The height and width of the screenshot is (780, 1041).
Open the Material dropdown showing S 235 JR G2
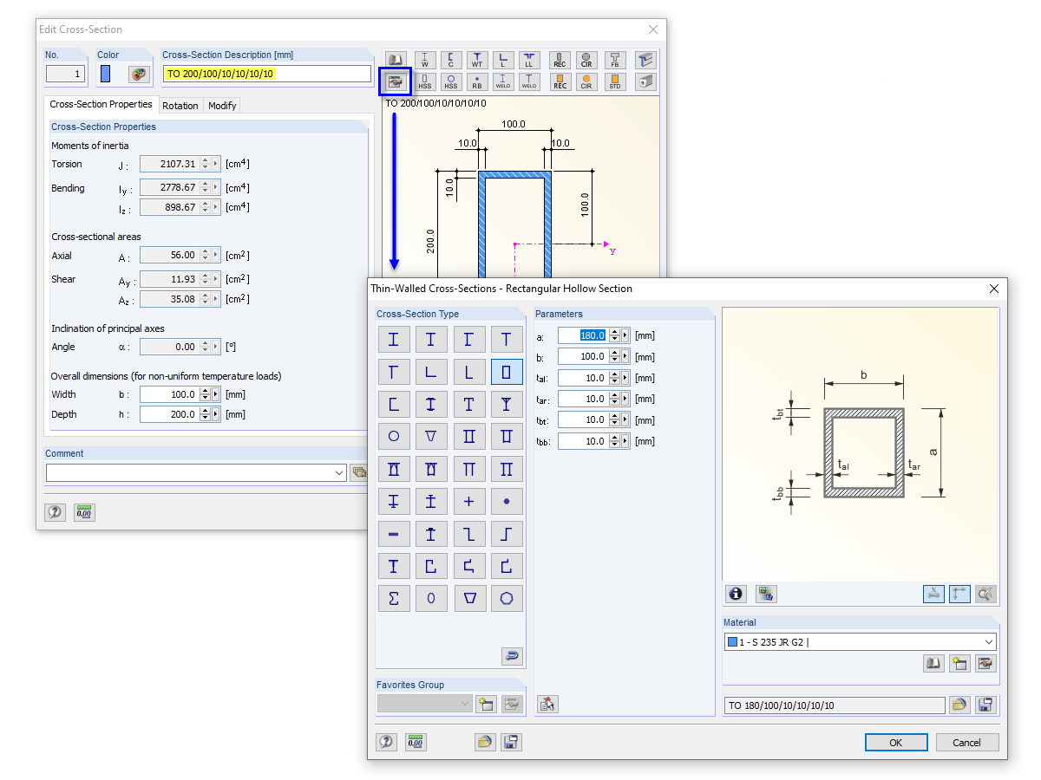990,641
